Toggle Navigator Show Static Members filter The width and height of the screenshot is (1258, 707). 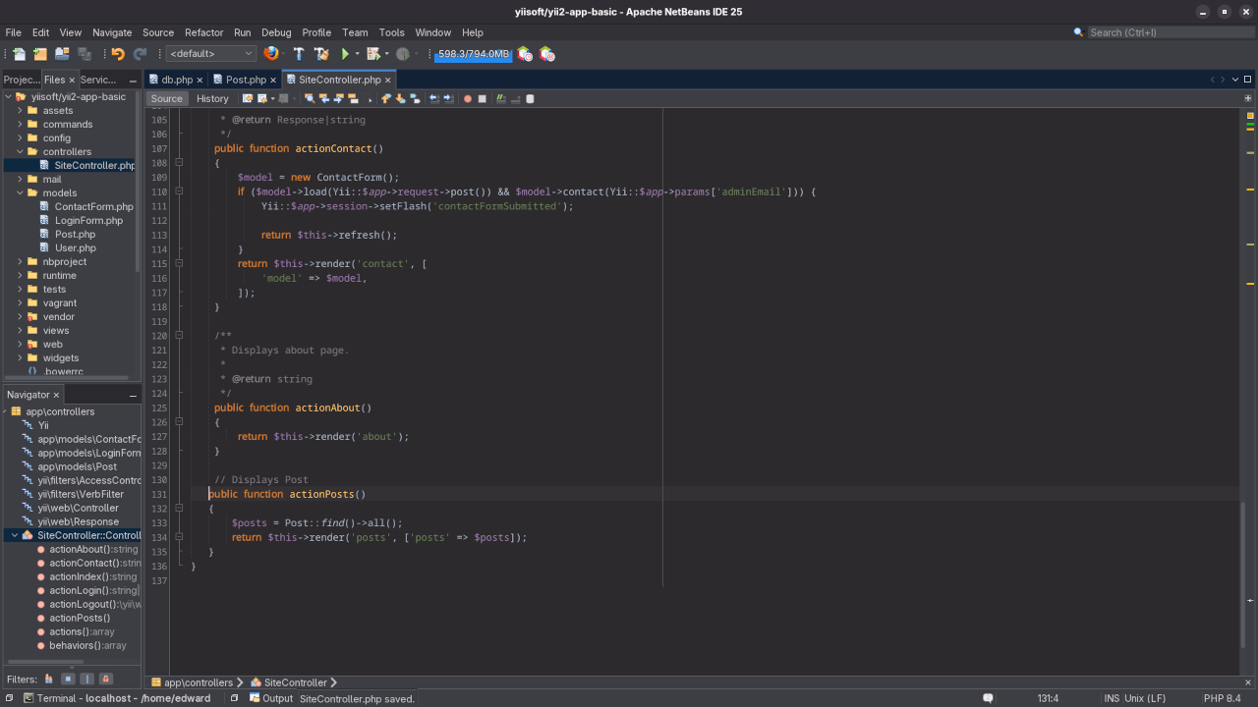pos(86,679)
